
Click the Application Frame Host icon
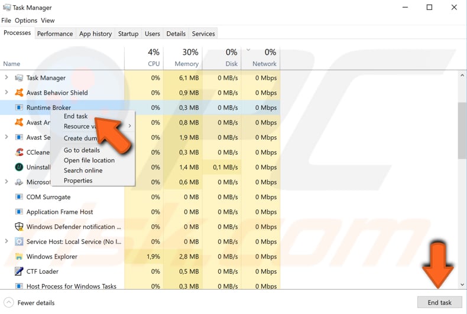19,212
